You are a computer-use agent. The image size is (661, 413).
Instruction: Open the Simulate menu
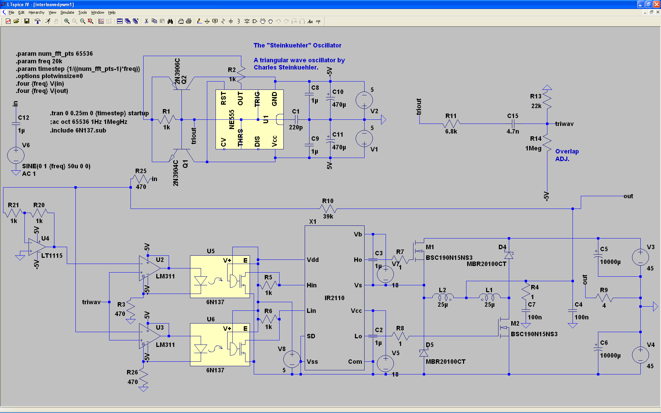(x=67, y=12)
